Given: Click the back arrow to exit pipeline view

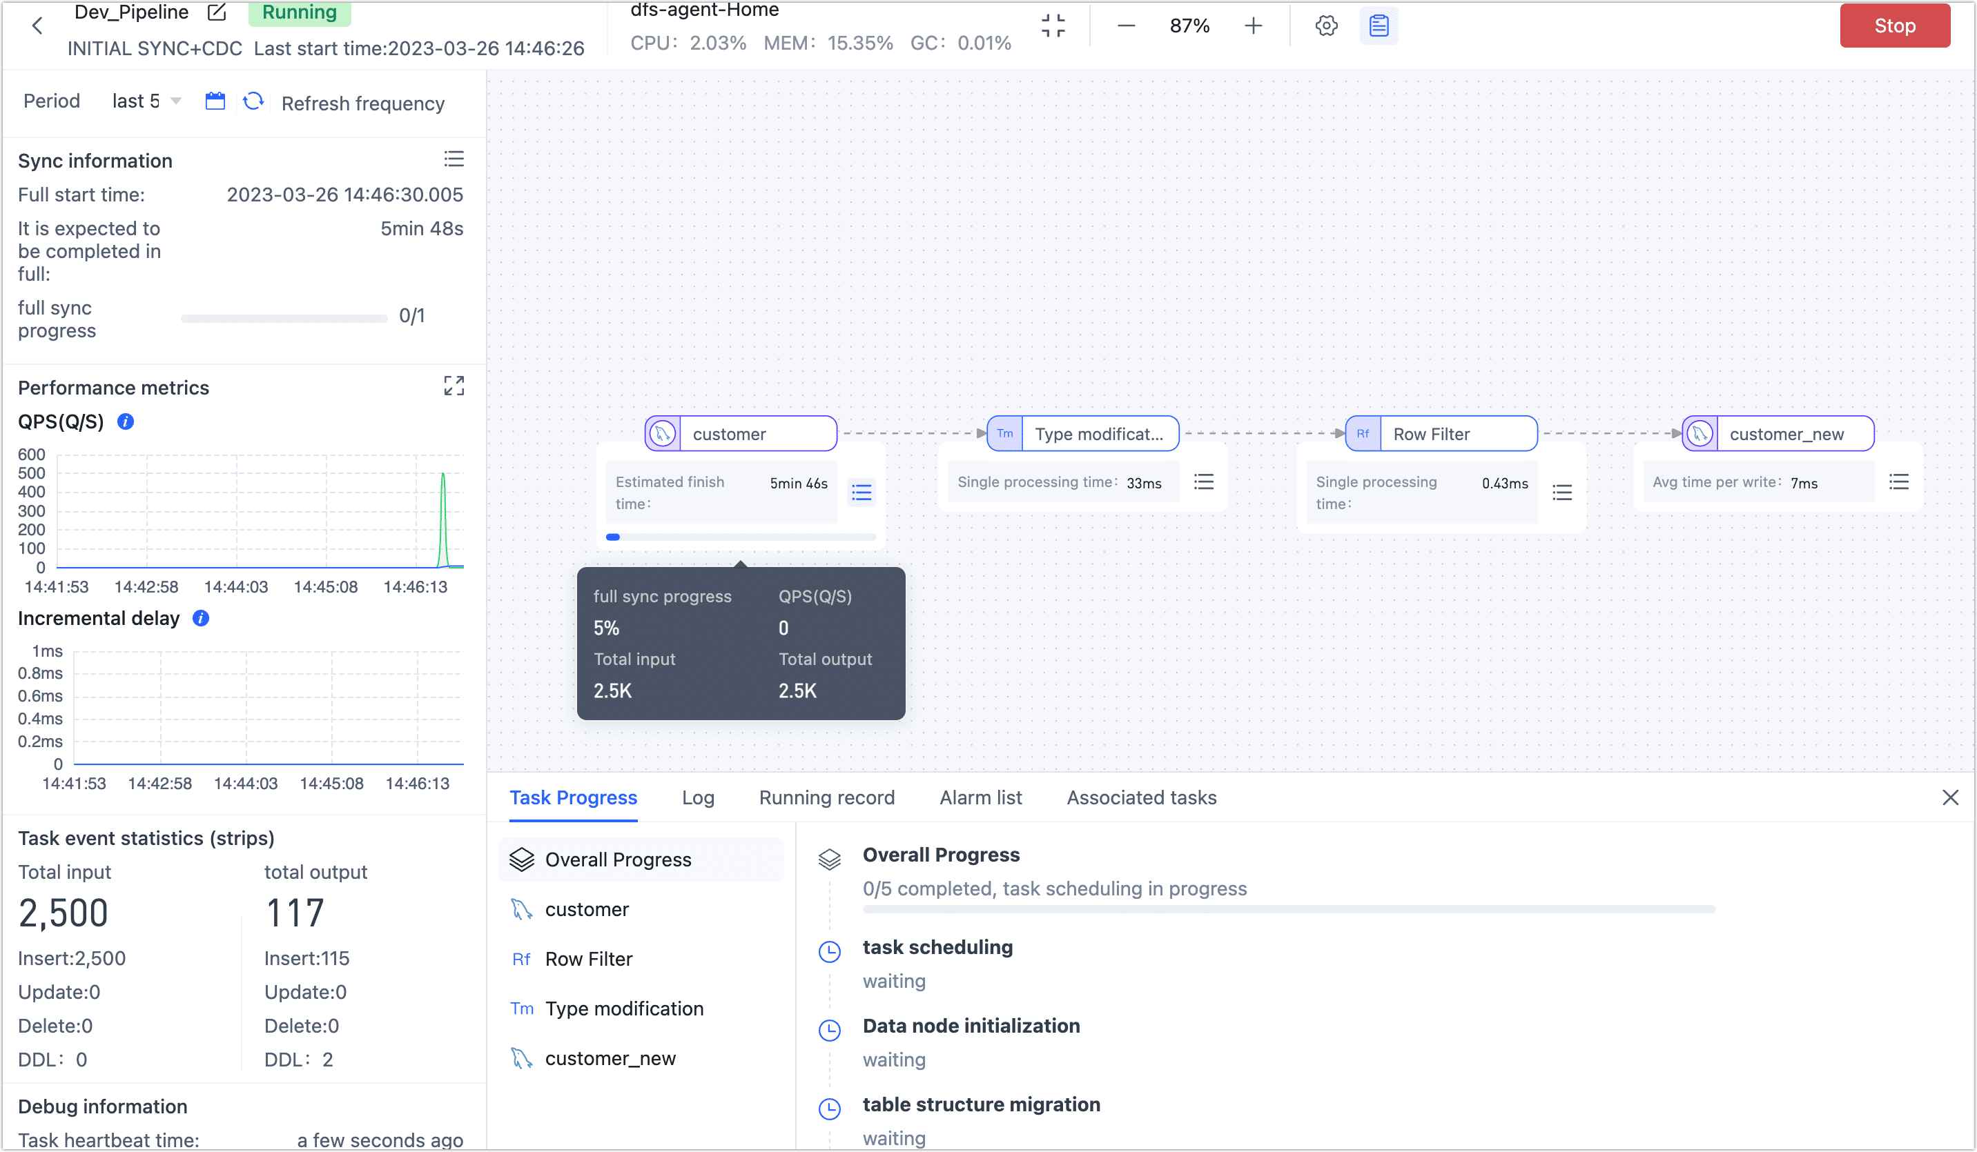Looking at the screenshot, I should click(38, 25).
